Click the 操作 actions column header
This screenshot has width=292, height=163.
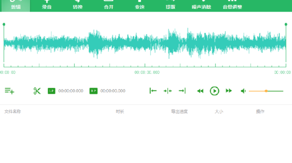pos(260,111)
